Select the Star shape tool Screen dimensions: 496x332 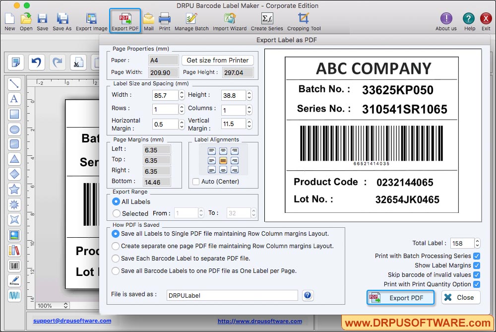click(14, 189)
